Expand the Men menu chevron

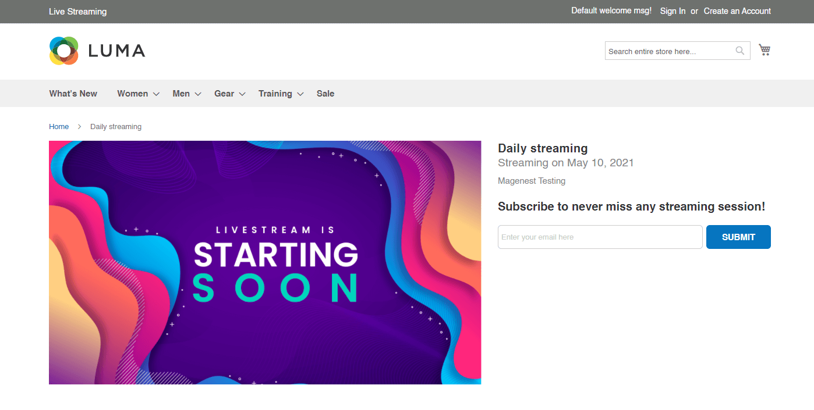click(198, 94)
